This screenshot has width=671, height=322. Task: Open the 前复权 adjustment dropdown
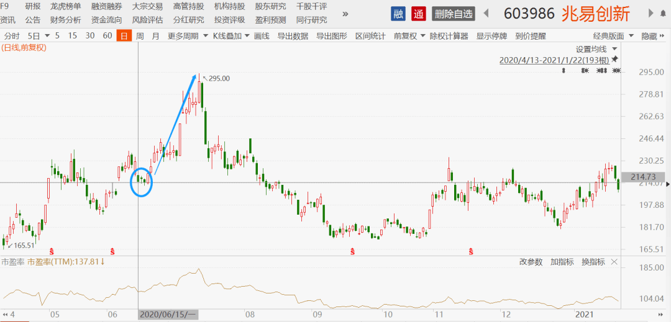click(409, 36)
